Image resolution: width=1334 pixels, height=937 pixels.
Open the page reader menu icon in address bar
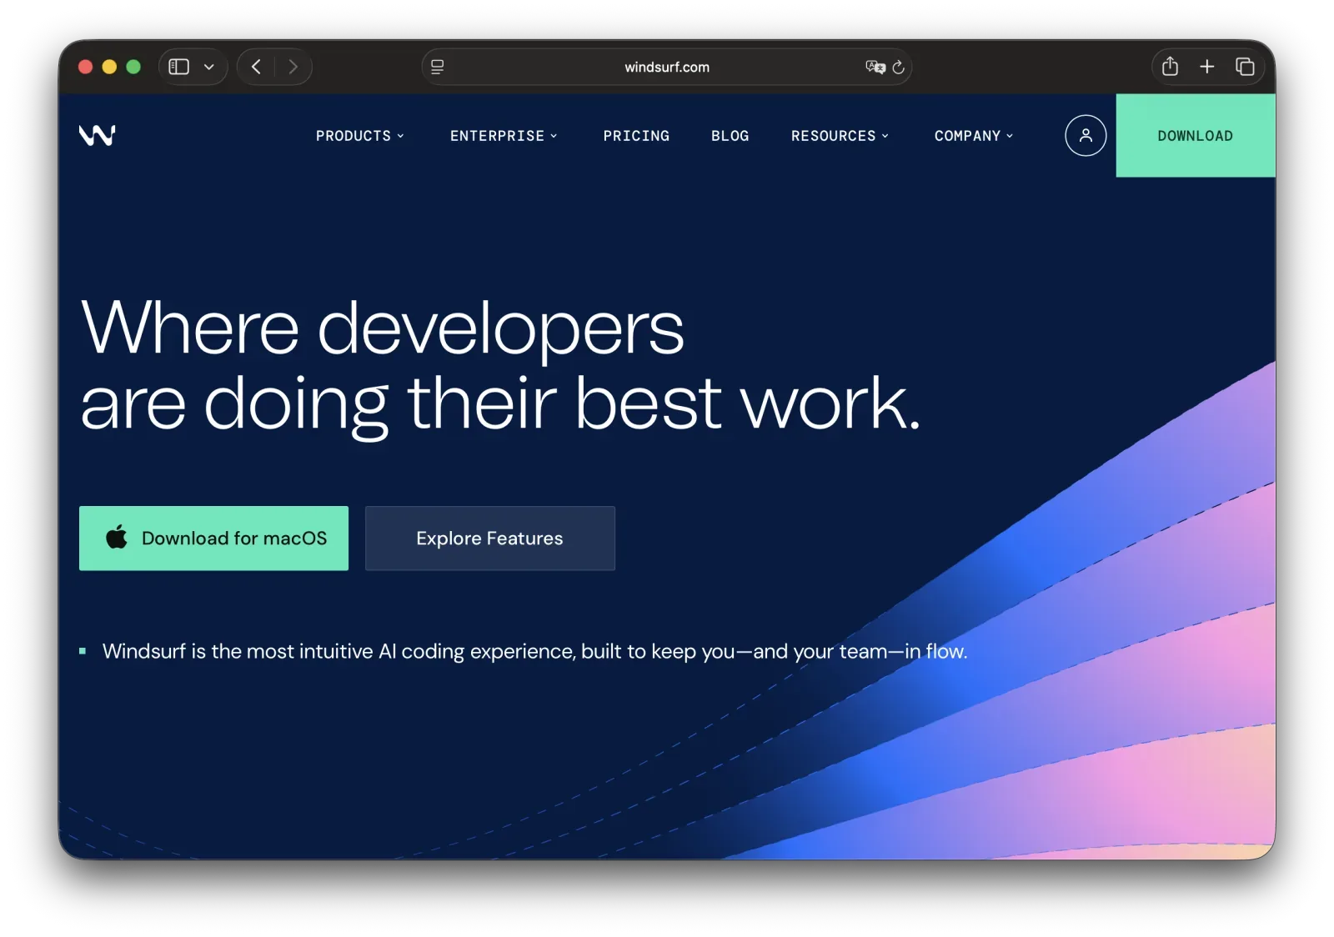point(437,67)
